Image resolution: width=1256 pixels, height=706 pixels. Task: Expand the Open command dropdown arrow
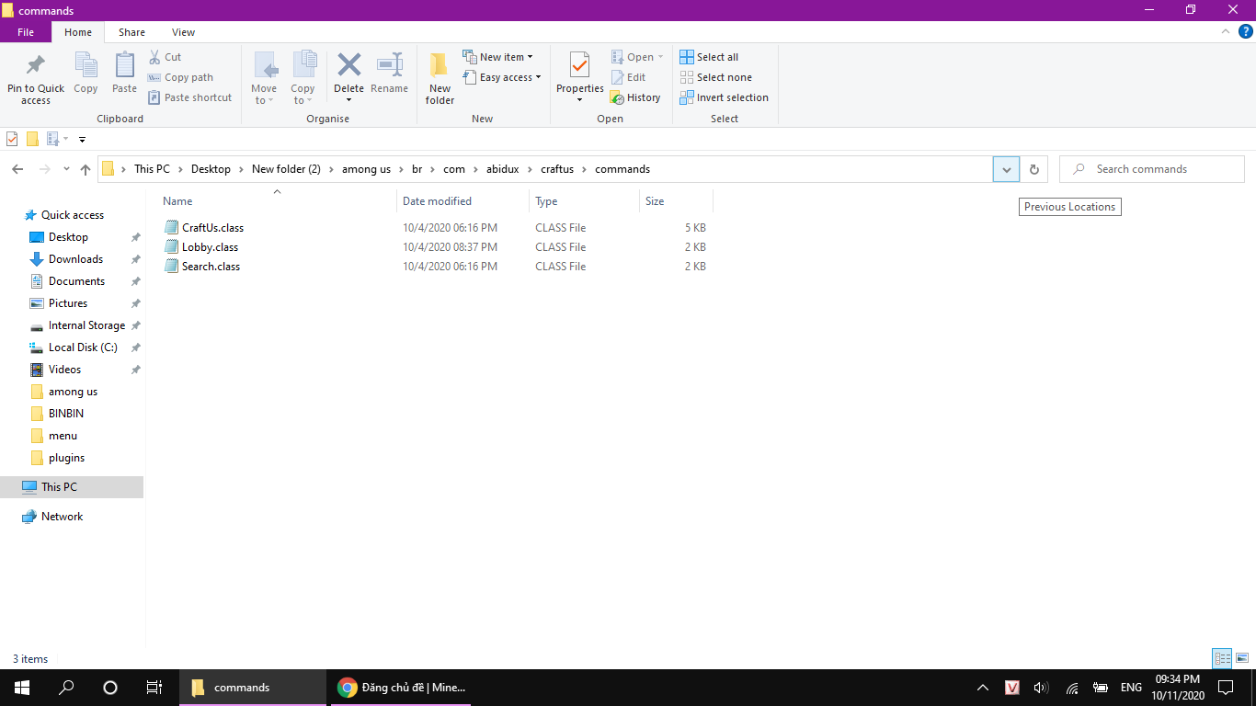pos(660,57)
